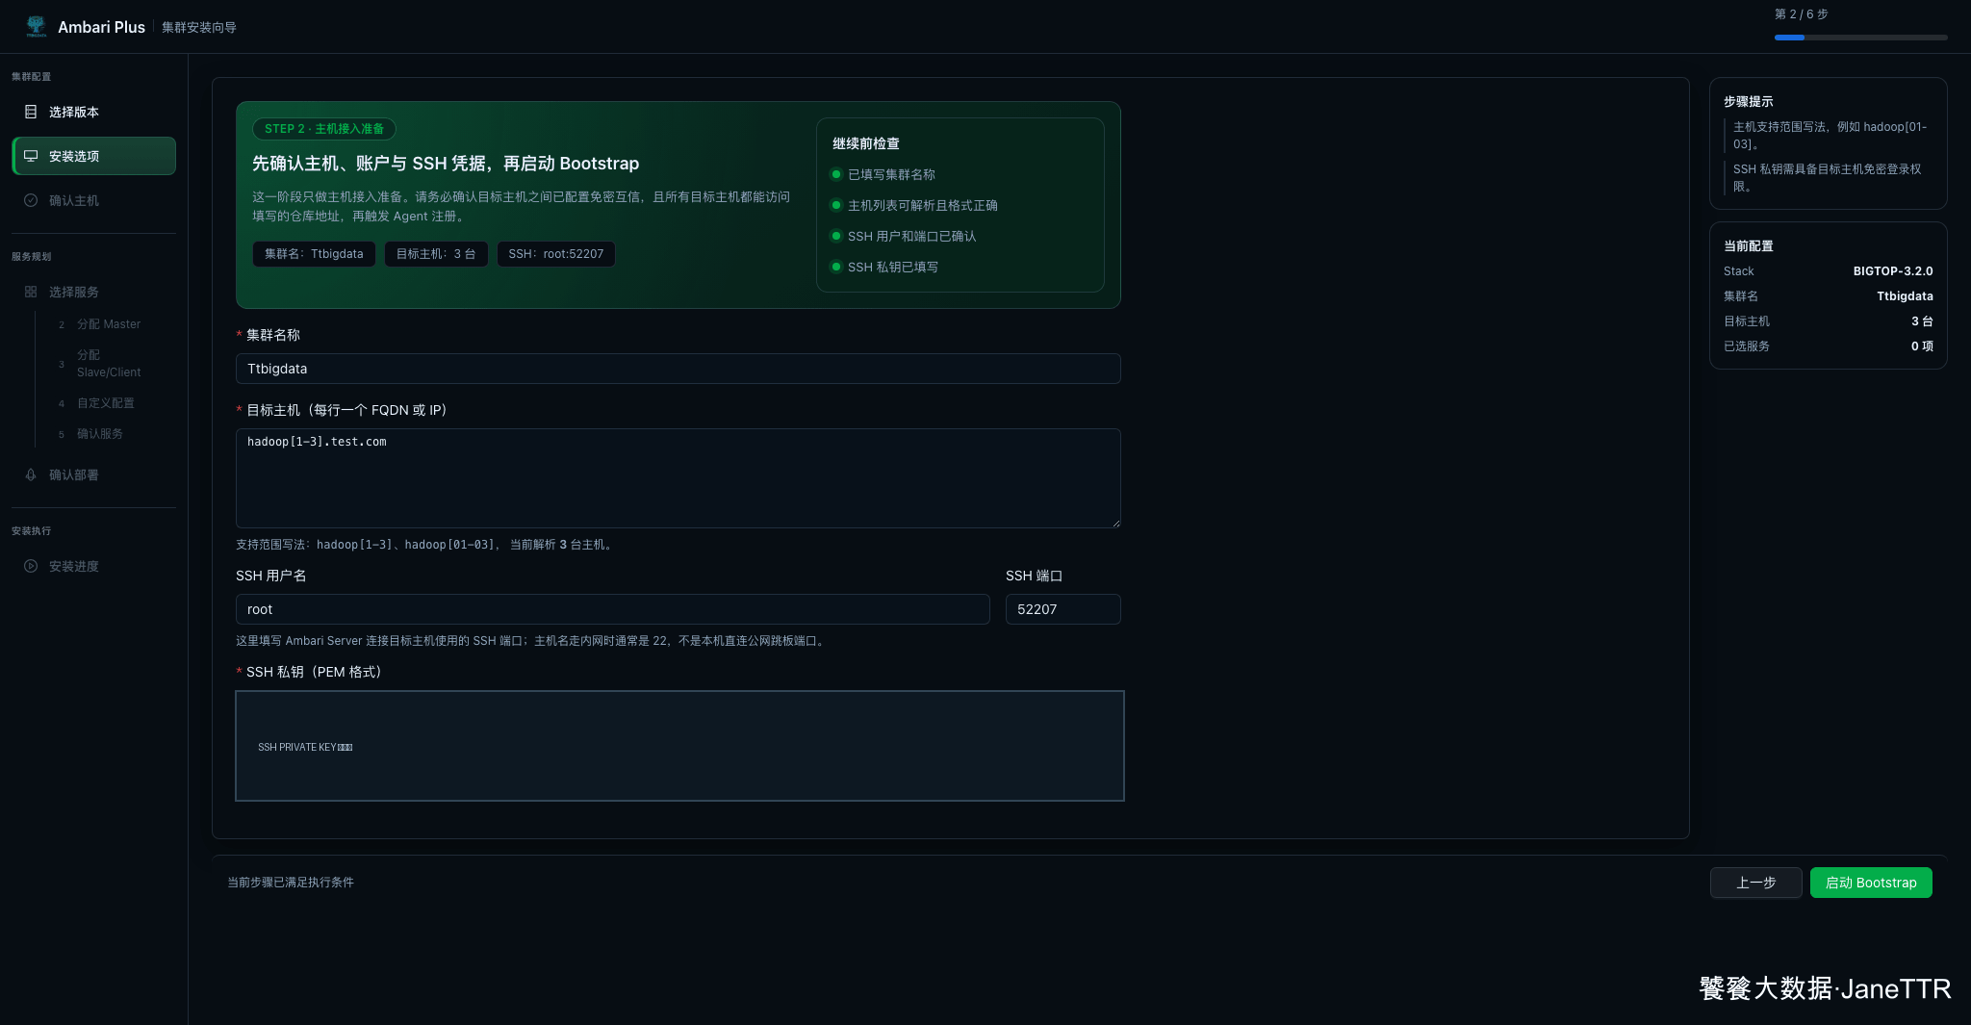Click the 集群安装向导 header title
1971x1025 pixels.
pos(199,28)
